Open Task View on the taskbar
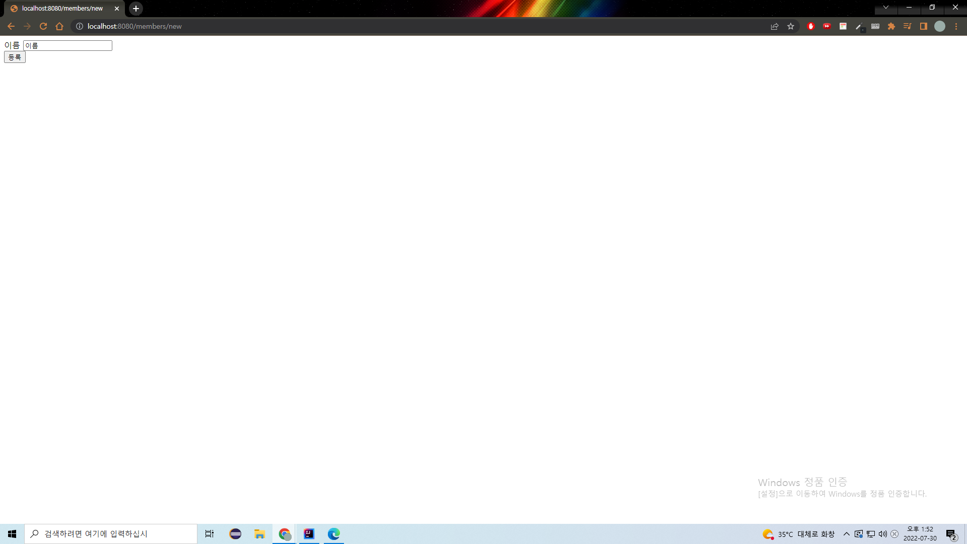This screenshot has width=967, height=544. coord(210,534)
